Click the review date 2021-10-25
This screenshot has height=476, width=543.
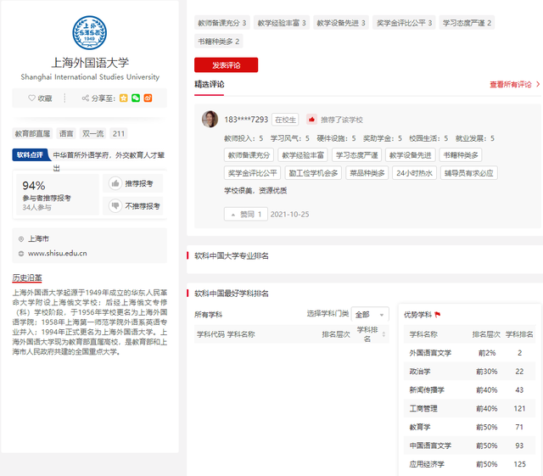tap(289, 215)
